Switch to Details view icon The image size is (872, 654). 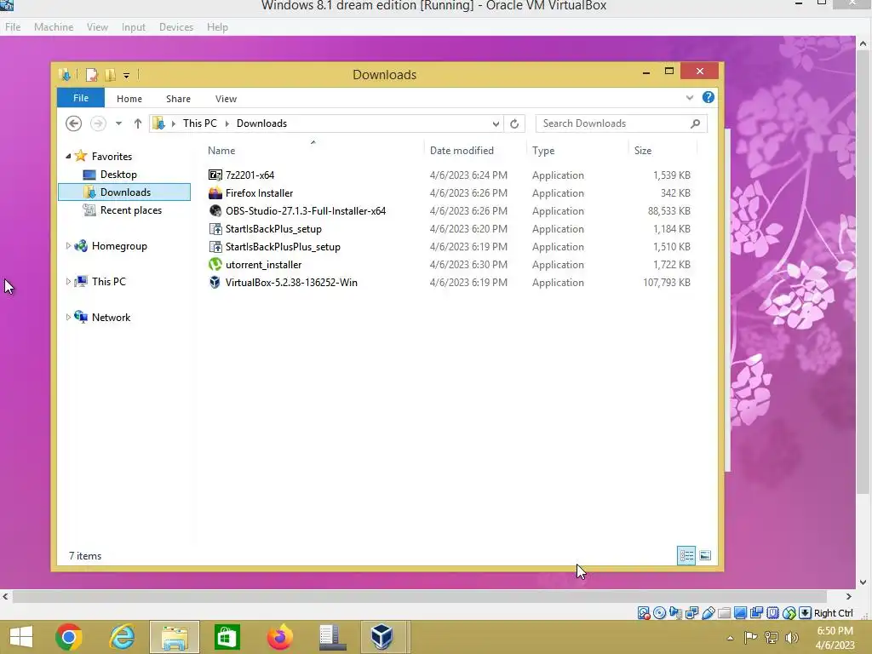click(x=686, y=555)
